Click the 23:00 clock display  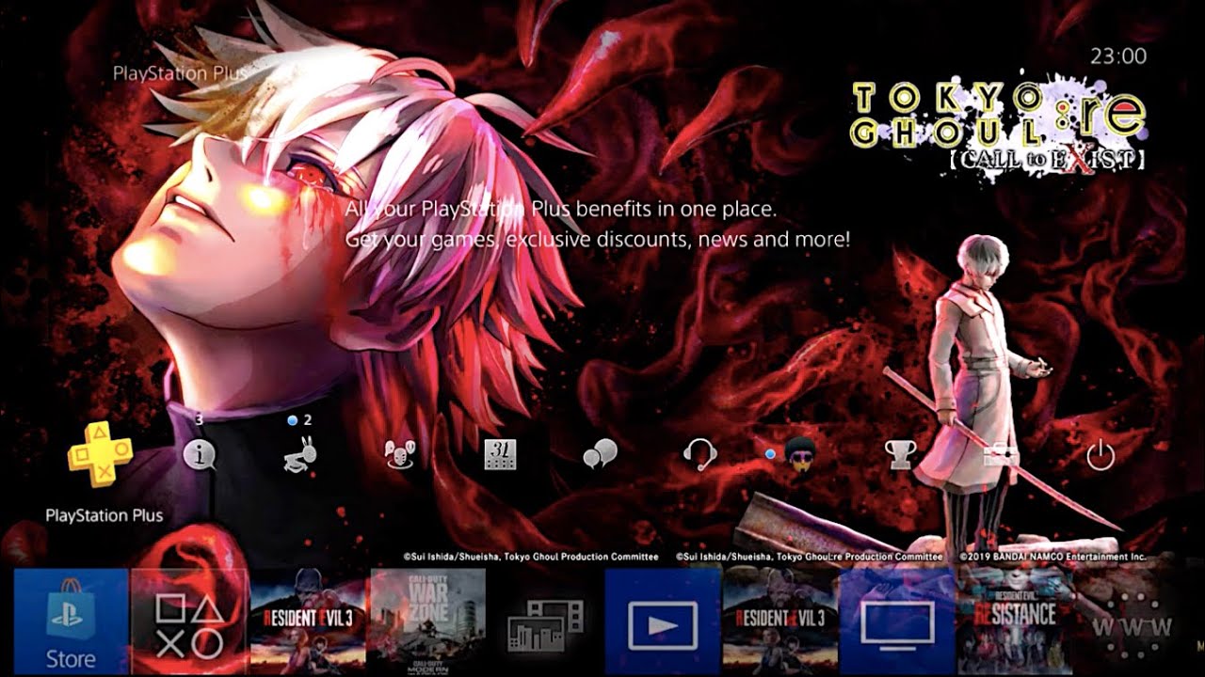(x=1118, y=55)
